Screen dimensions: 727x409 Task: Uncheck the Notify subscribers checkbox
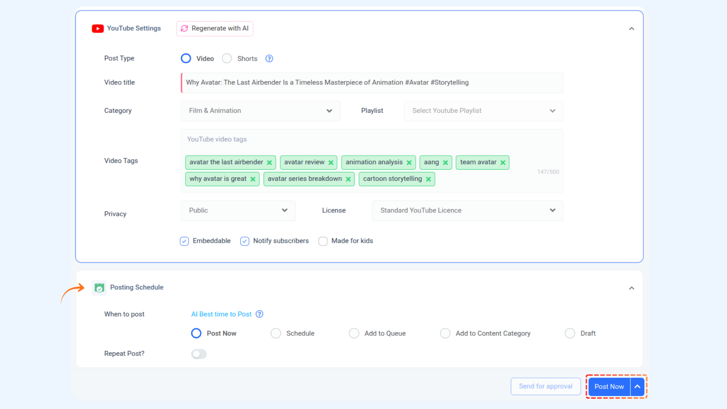pyautogui.click(x=245, y=241)
